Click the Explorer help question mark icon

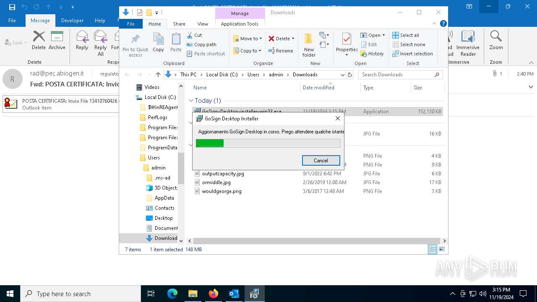pyautogui.click(x=443, y=24)
